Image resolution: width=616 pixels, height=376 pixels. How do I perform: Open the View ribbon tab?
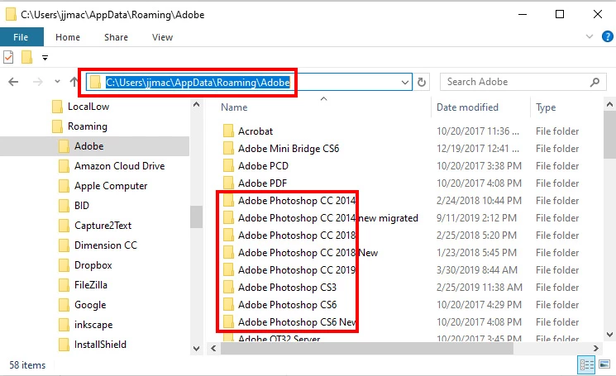pyautogui.click(x=162, y=37)
